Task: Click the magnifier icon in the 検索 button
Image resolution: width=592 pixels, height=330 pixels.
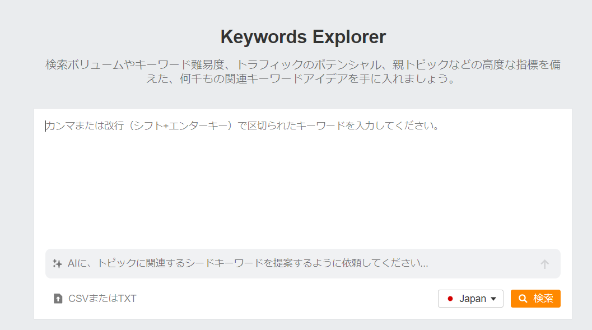Action: (x=523, y=299)
